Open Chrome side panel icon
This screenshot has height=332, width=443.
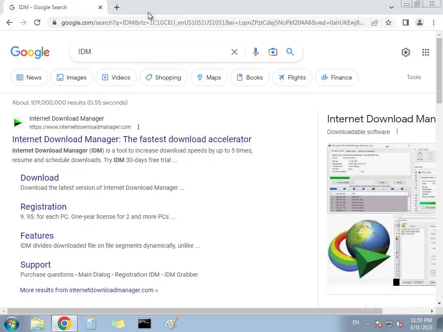(406, 22)
